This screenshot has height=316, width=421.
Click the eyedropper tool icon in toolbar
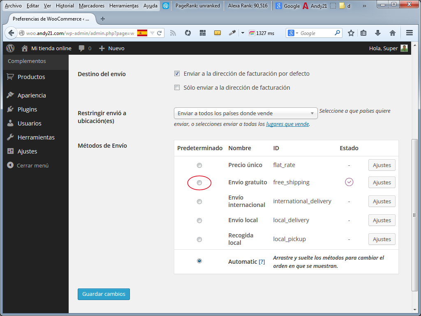[x=232, y=33]
